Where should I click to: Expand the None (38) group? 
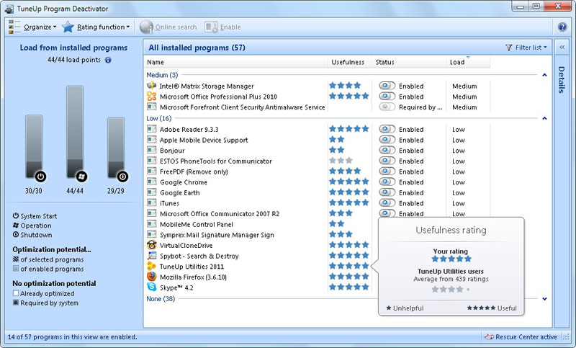544,299
